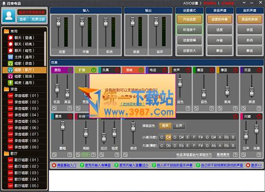
Task: Enable the 震荡 effect power button
Action: point(70,116)
